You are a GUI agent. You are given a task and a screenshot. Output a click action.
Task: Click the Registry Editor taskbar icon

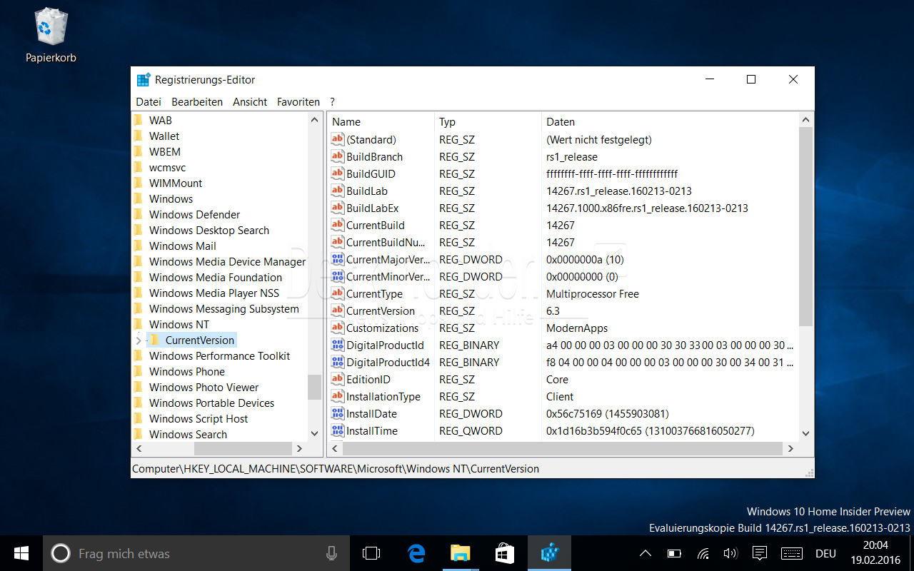[549, 553]
